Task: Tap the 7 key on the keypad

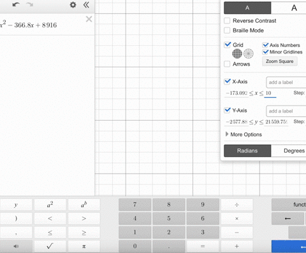Action: (x=135, y=205)
